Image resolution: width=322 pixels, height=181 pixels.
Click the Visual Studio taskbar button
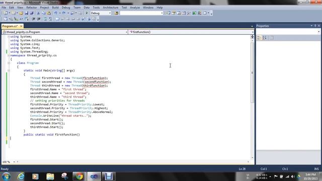(94, 176)
